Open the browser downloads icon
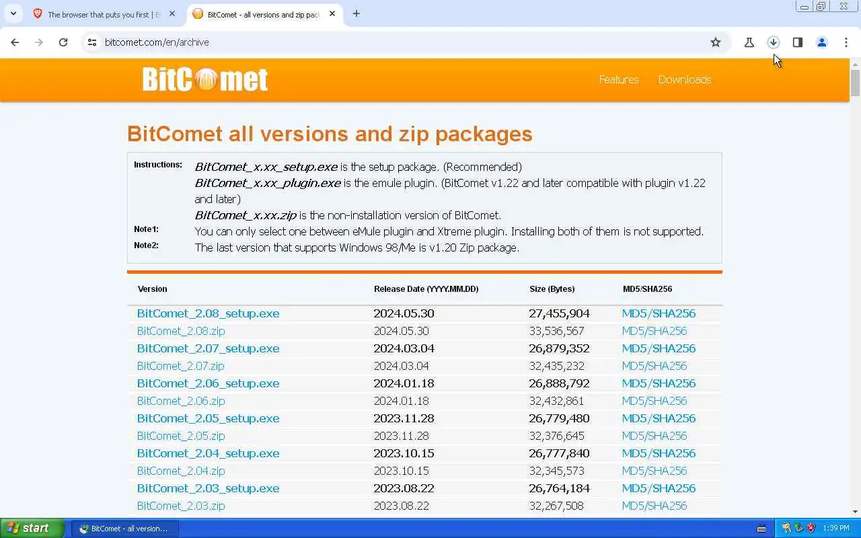 [x=773, y=42]
